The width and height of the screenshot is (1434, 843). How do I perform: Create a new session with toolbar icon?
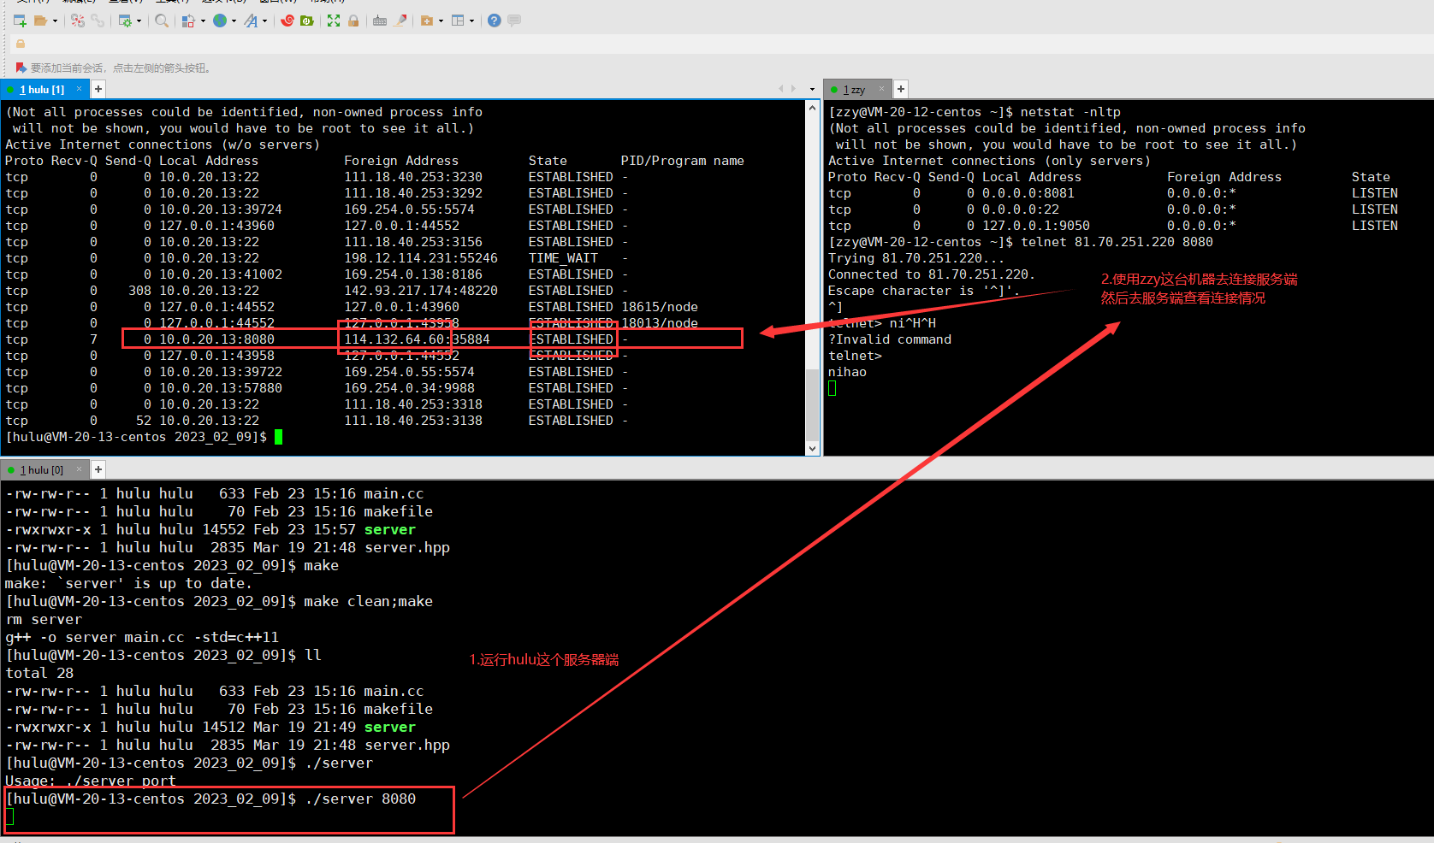click(20, 21)
